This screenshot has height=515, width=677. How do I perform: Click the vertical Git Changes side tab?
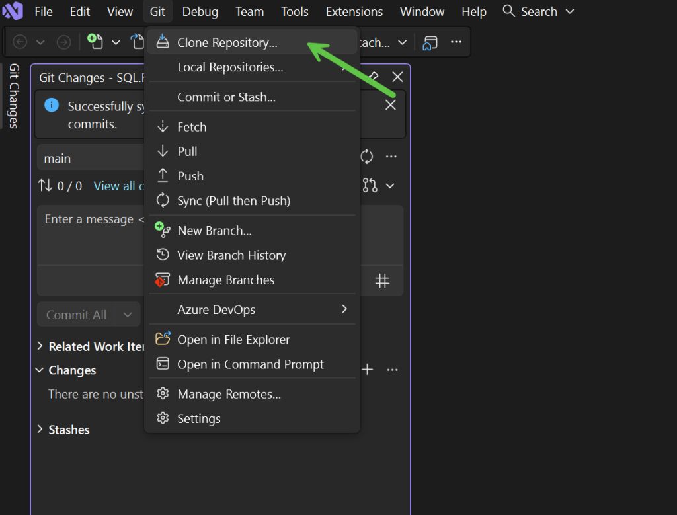14,96
